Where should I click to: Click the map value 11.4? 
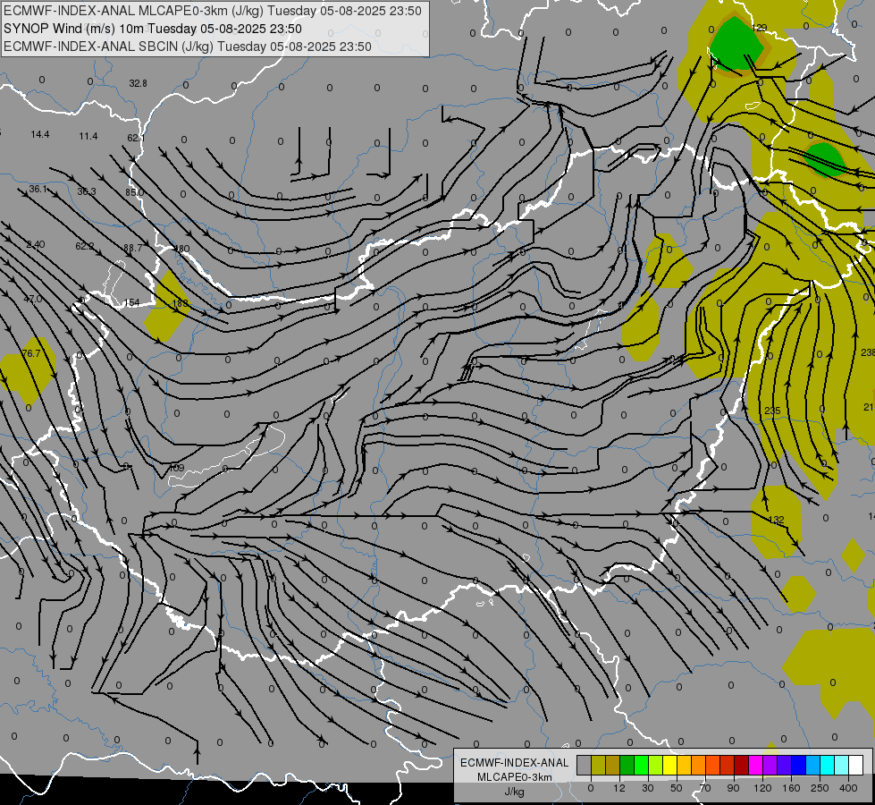pos(88,136)
